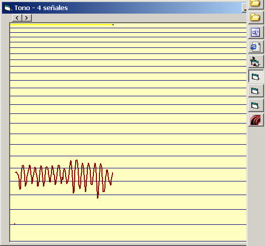Open the purple media player sidebar button
This screenshot has width=265, height=246.
[x=256, y=32]
